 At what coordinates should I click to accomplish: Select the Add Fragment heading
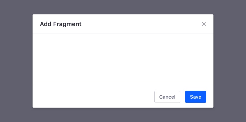pyautogui.click(x=61, y=24)
